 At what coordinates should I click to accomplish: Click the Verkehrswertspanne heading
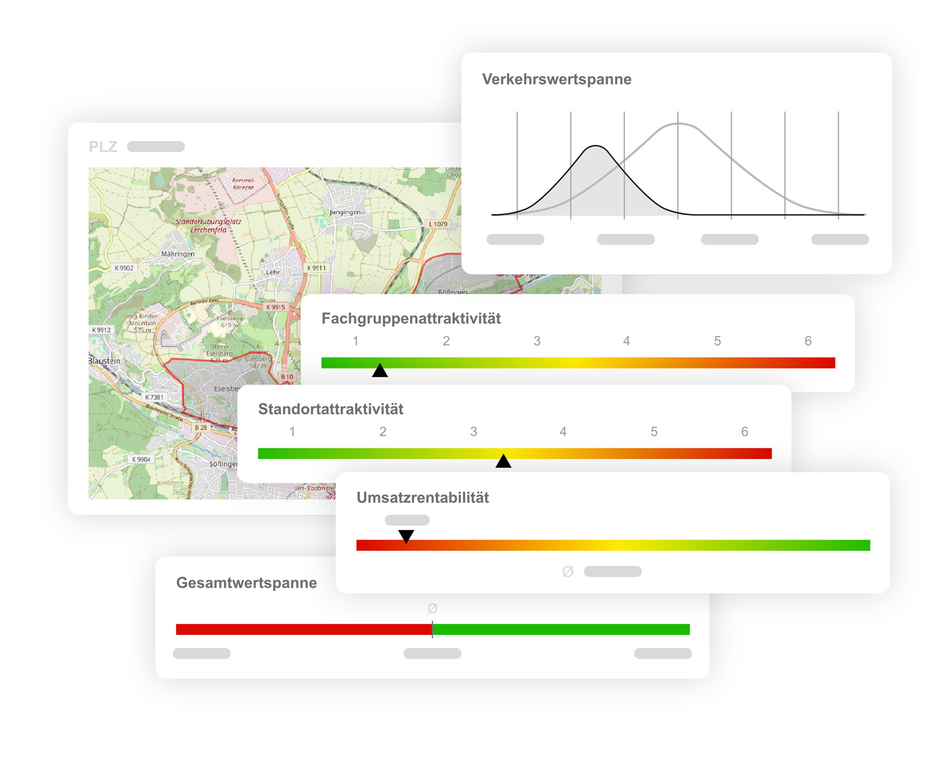coord(556,79)
